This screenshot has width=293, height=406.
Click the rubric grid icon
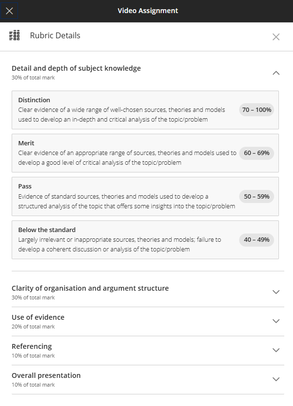(14, 35)
